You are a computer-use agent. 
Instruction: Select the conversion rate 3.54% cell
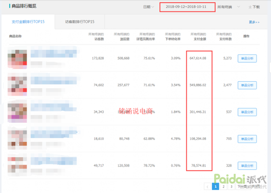(x=175, y=85)
